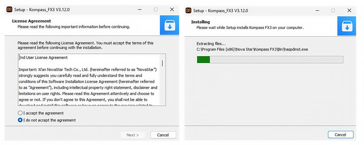Image resolution: width=364 pixels, height=145 pixels.
Task: Minimize the Installing setup window
Action: (x=317, y=11)
